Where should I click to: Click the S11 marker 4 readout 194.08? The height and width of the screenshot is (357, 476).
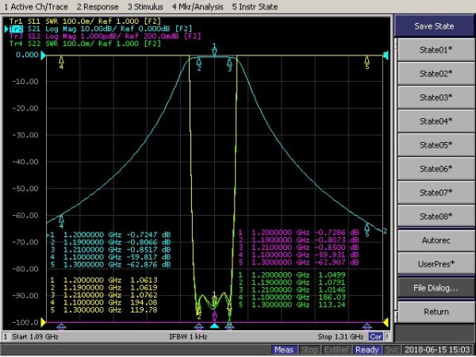click(x=144, y=302)
